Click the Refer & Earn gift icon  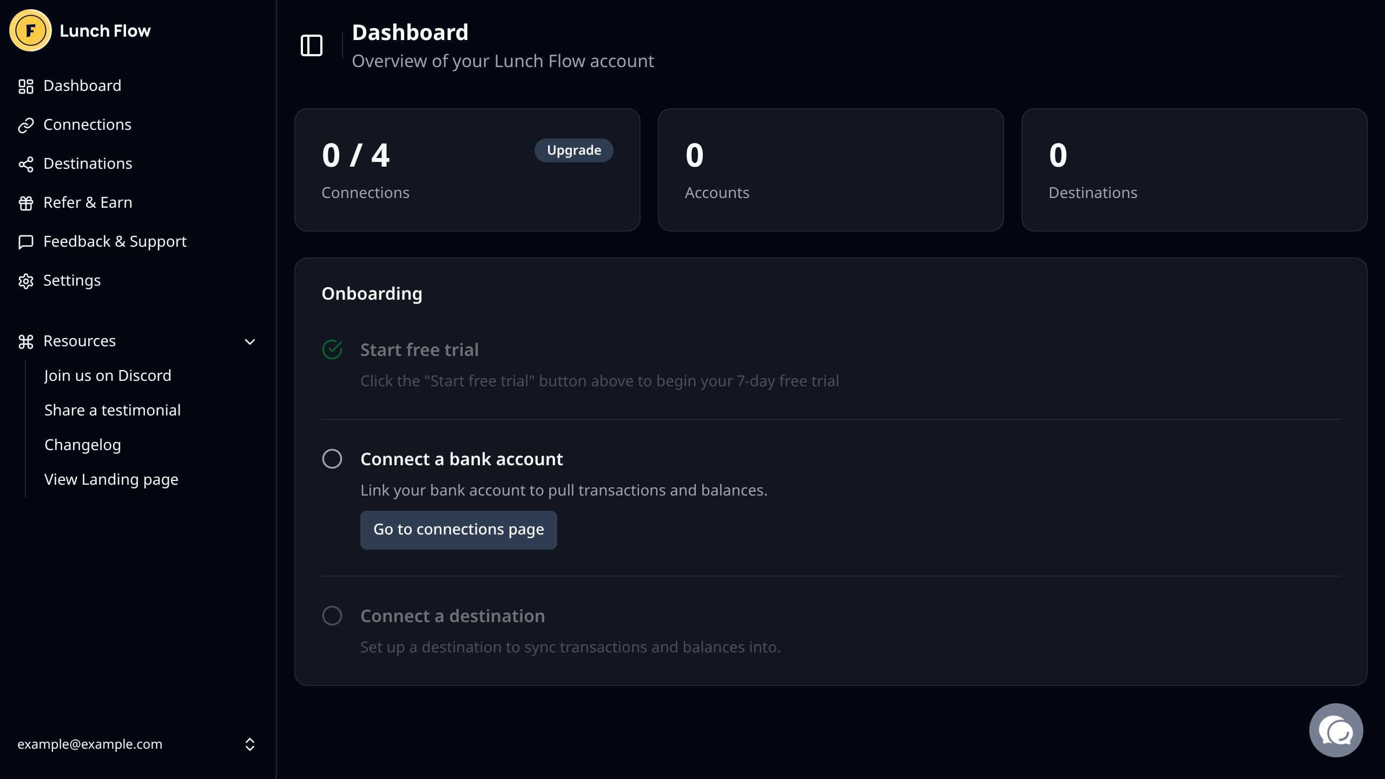pyautogui.click(x=26, y=203)
